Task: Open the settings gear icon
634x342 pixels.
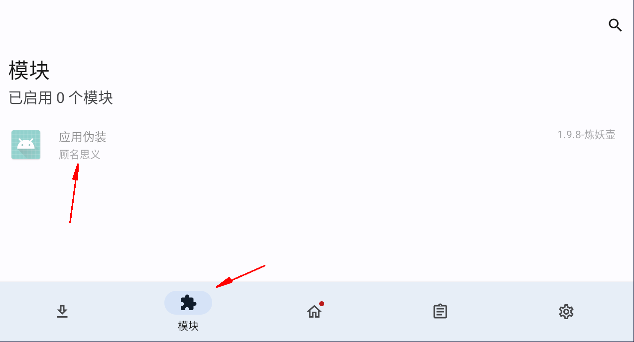Action: (x=566, y=312)
